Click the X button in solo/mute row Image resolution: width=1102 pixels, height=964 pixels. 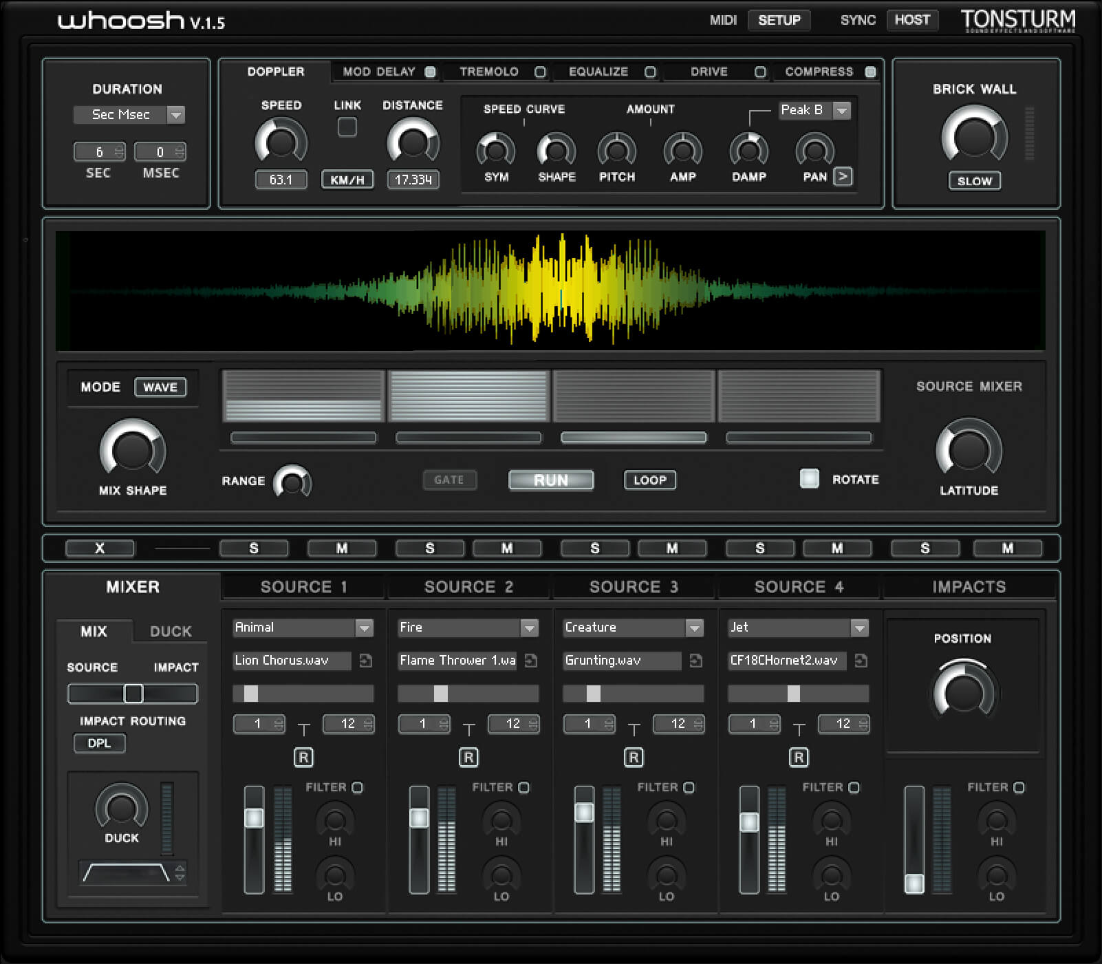[100, 548]
